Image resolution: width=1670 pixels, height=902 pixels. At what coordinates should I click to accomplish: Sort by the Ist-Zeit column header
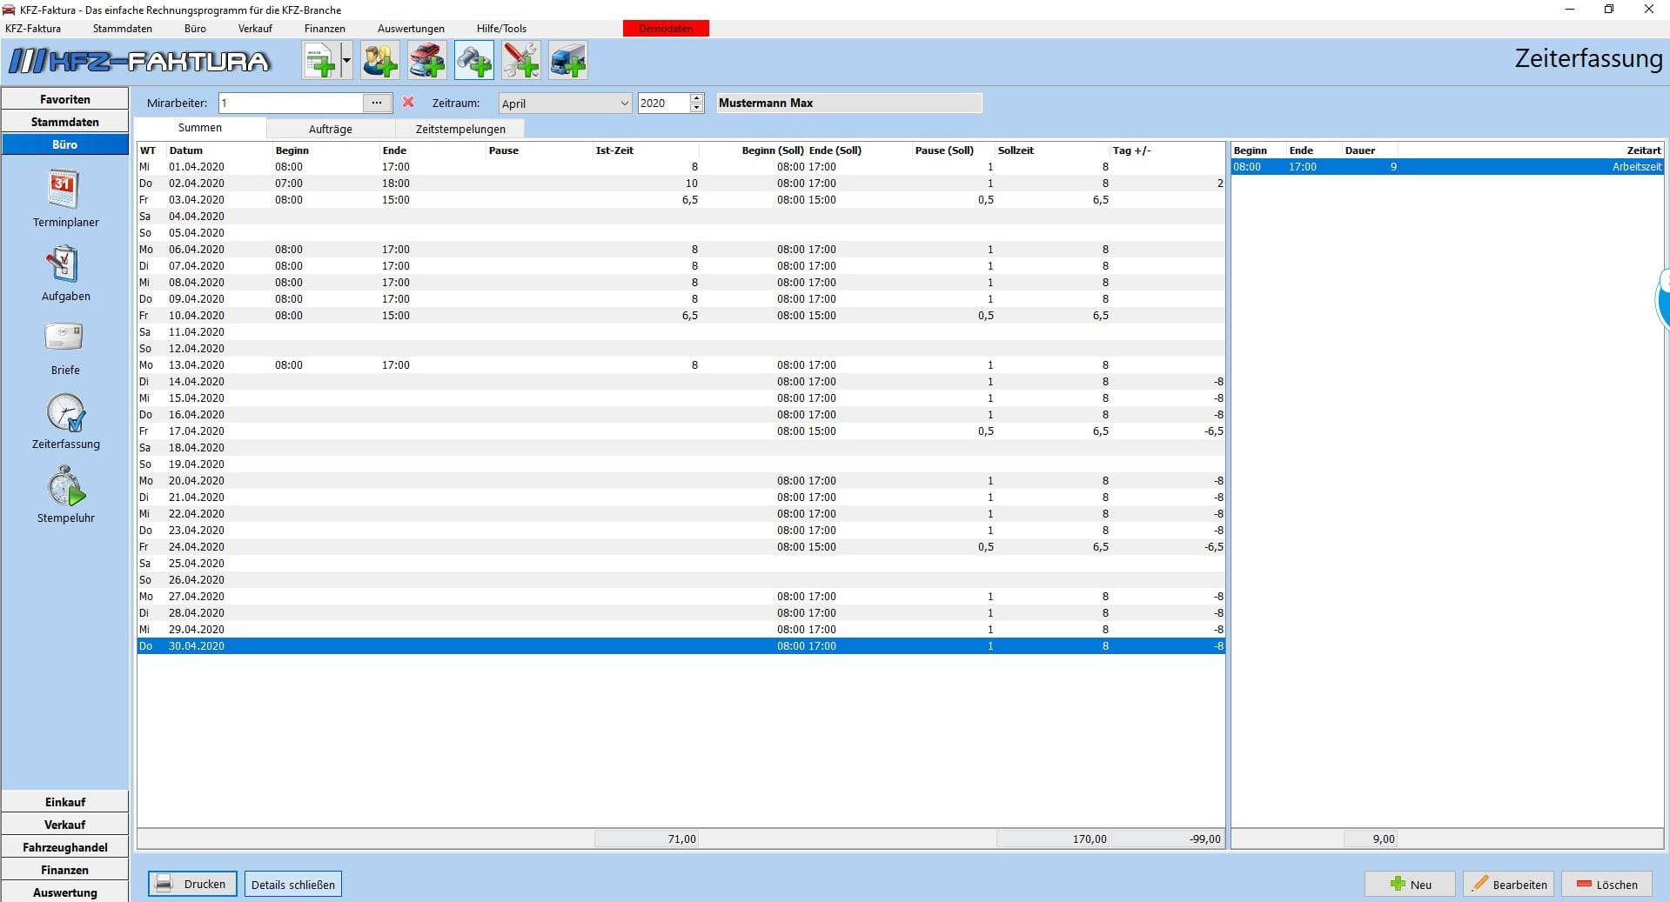pyautogui.click(x=646, y=150)
